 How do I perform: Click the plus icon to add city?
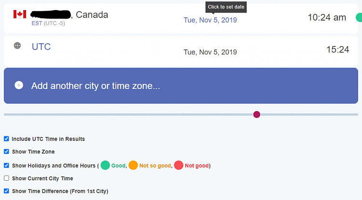pyautogui.click(x=19, y=85)
